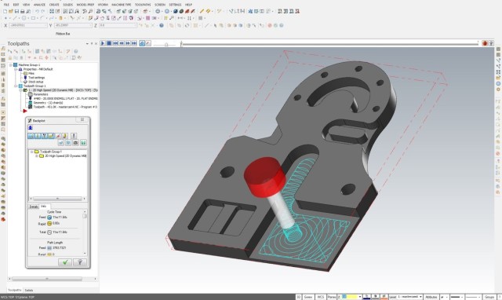Screen dimensions: 502x300
Task: Toggle the backplot trace mode icon
Action: [142, 43]
